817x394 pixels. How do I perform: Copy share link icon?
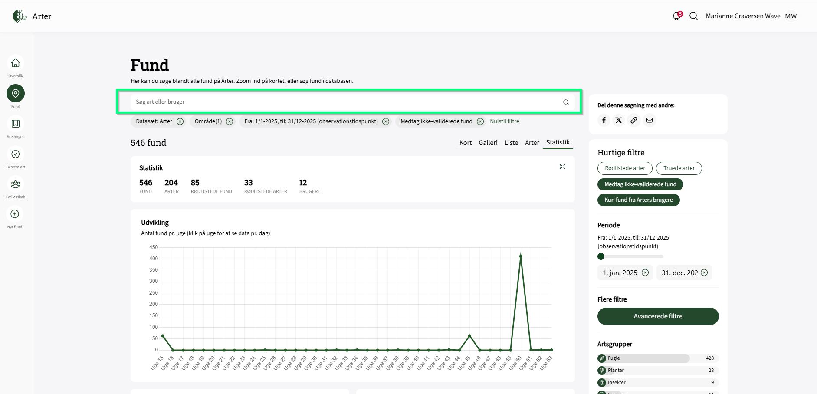tap(634, 120)
